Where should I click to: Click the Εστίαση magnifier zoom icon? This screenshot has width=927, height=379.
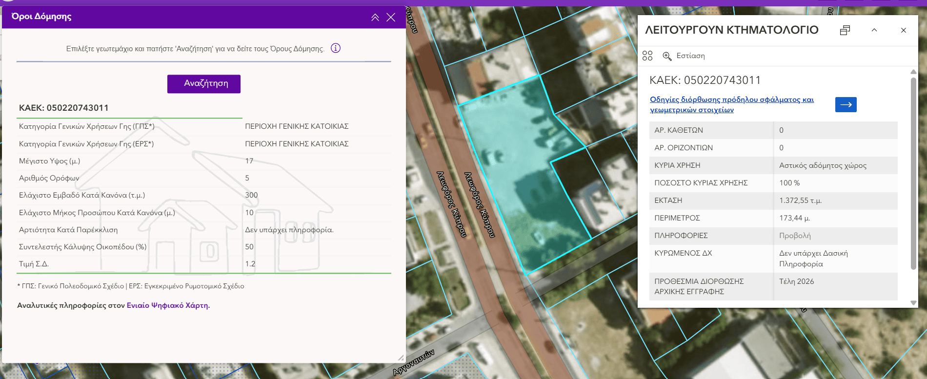pyautogui.click(x=667, y=56)
